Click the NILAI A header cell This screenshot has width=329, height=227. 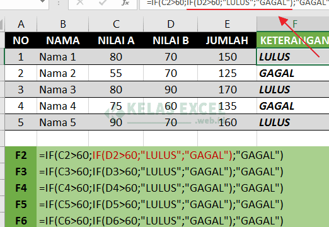(x=116, y=40)
